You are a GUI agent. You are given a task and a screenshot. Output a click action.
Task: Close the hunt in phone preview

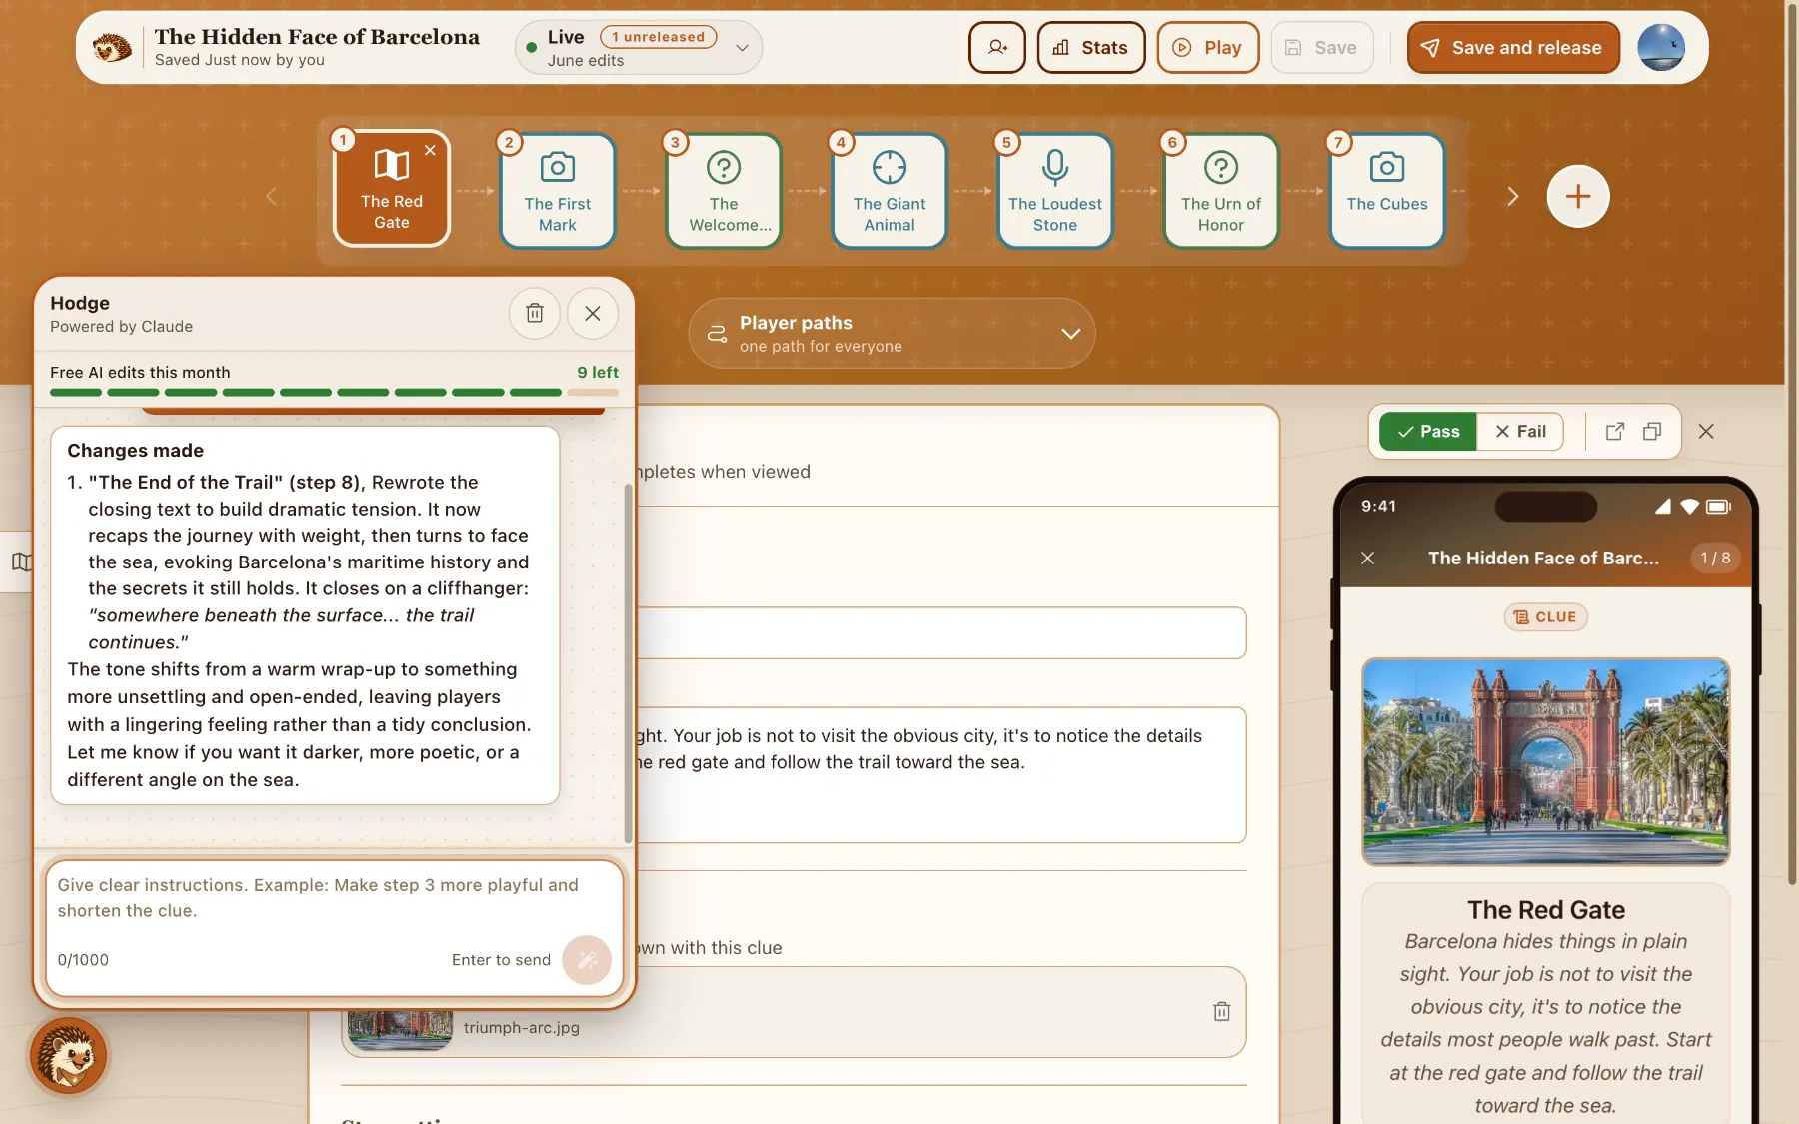coord(1368,559)
